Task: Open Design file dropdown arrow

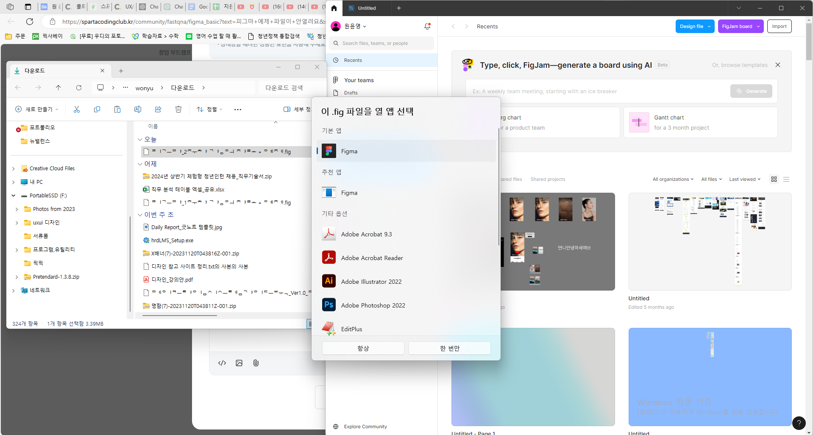Action: pyautogui.click(x=709, y=26)
